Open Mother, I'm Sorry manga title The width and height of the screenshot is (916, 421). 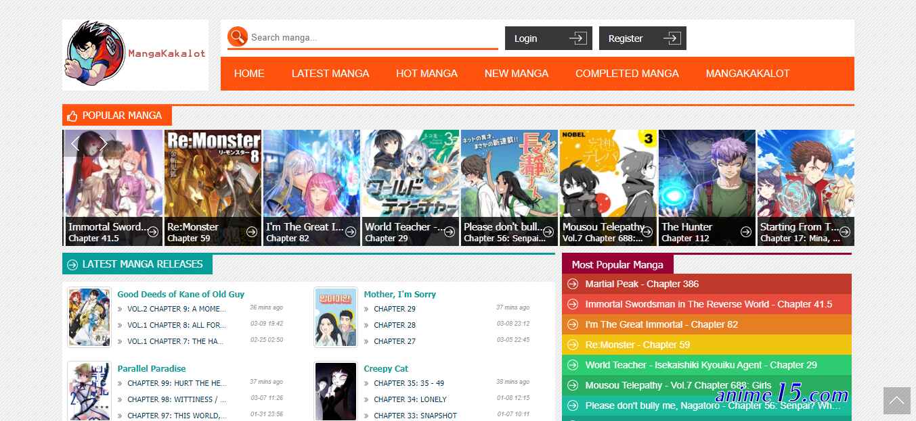(x=399, y=294)
